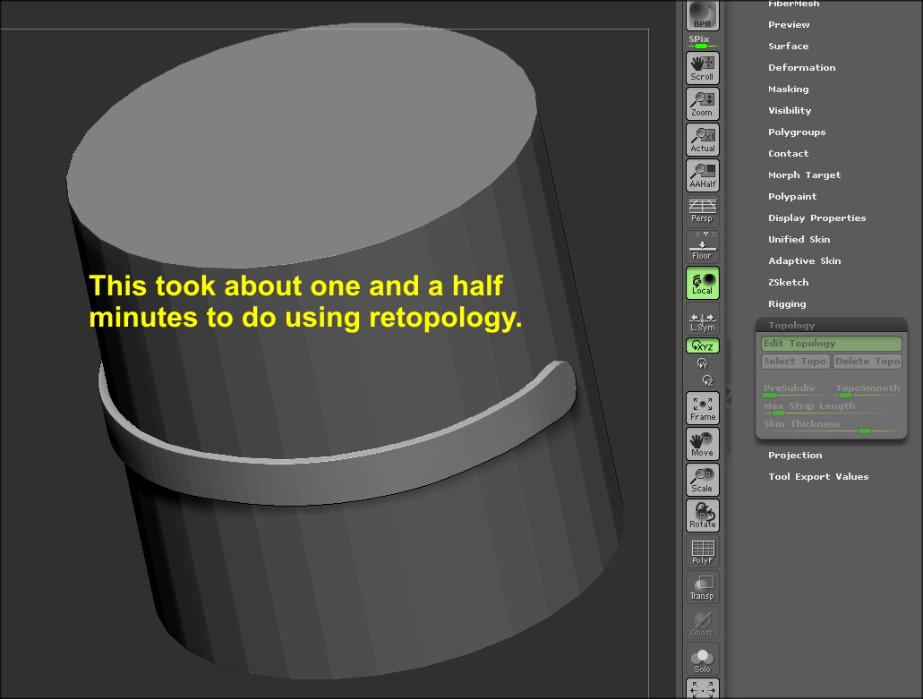Screen dimensions: 923x699
Task: Expand the Polypaint subpalette
Action: tap(792, 197)
